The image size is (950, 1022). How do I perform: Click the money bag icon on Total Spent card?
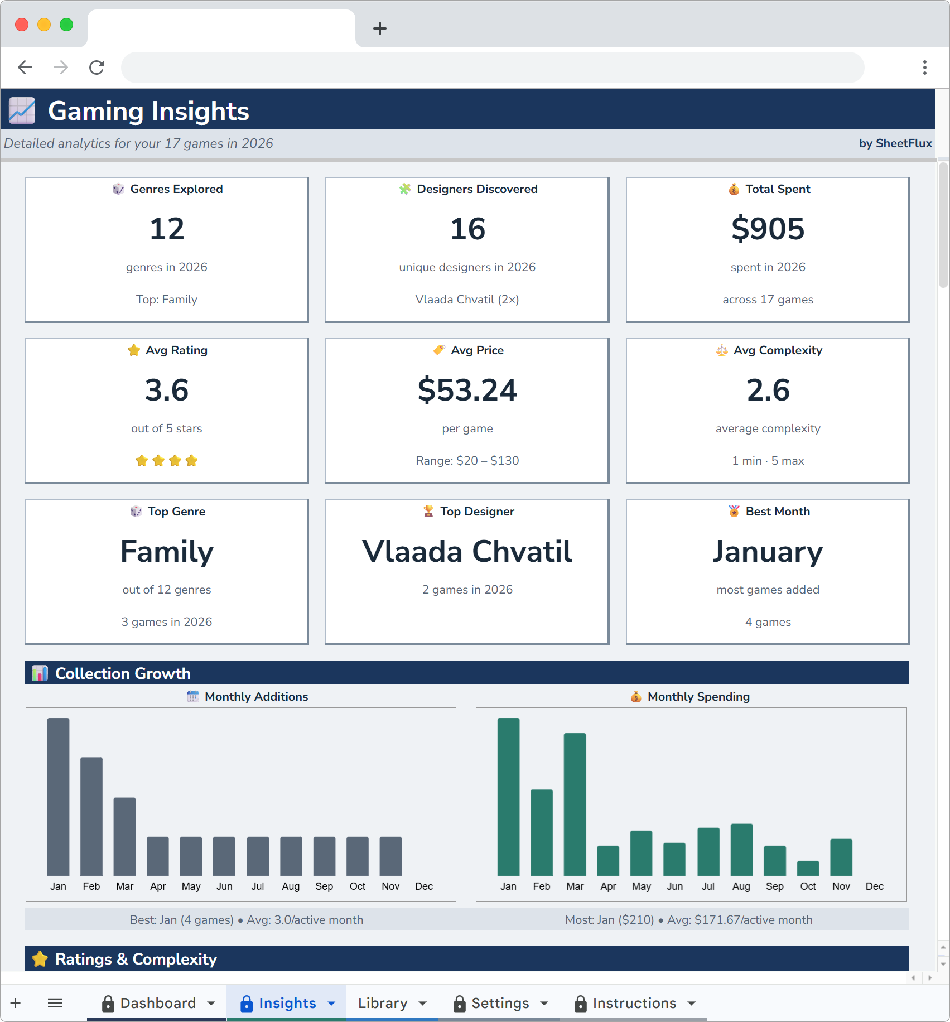point(733,189)
